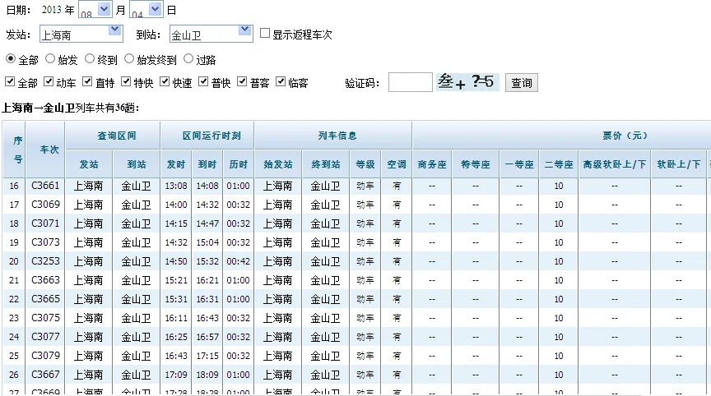711x396 pixels.
Task: Uncheck the 直特 checkbox
Action: [x=87, y=81]
